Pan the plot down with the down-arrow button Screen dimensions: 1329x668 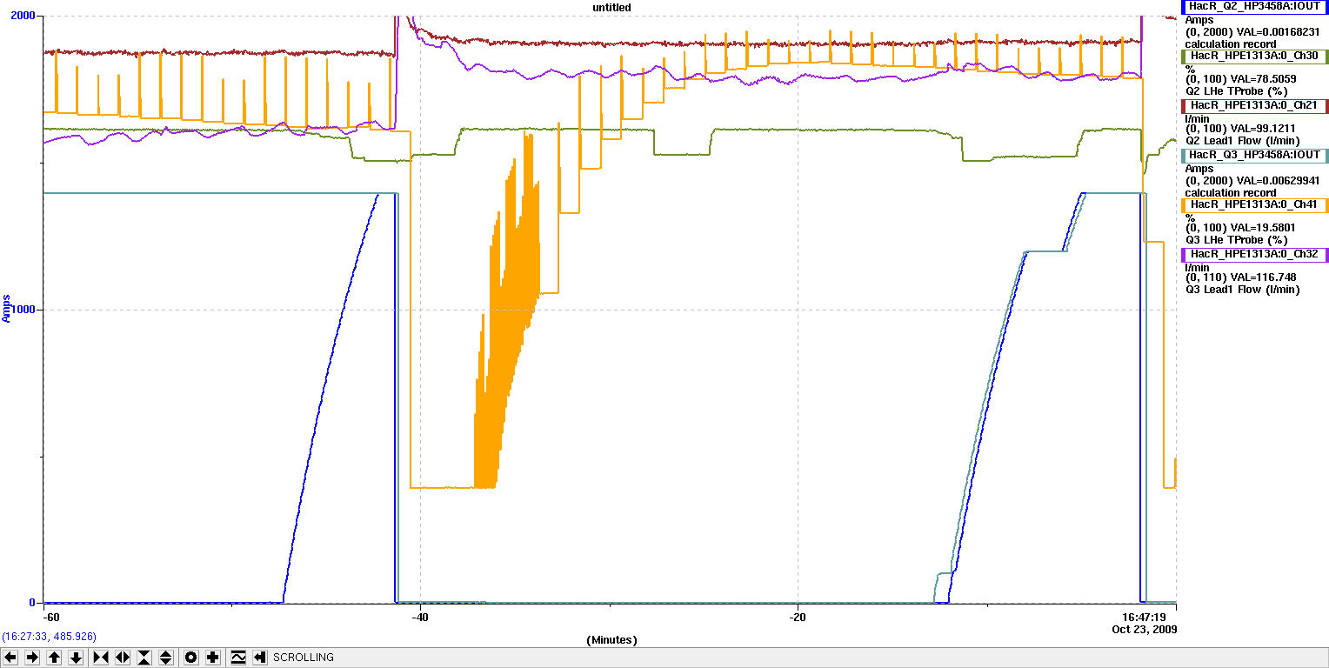coord(76,658)
